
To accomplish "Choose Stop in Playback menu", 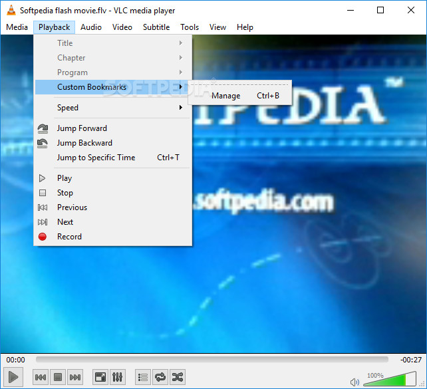I will point(112,193).
